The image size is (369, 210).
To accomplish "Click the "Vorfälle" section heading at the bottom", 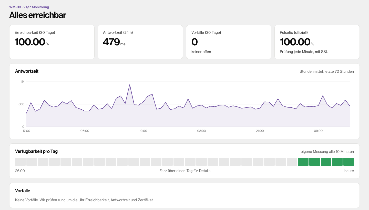I will 23,191.
